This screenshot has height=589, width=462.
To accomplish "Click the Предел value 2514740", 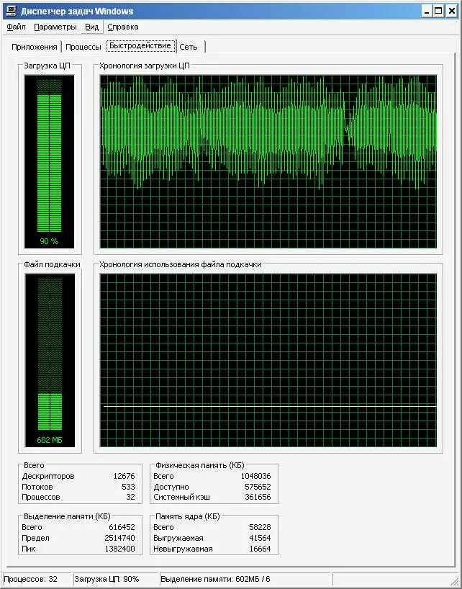I will (119, 538).
